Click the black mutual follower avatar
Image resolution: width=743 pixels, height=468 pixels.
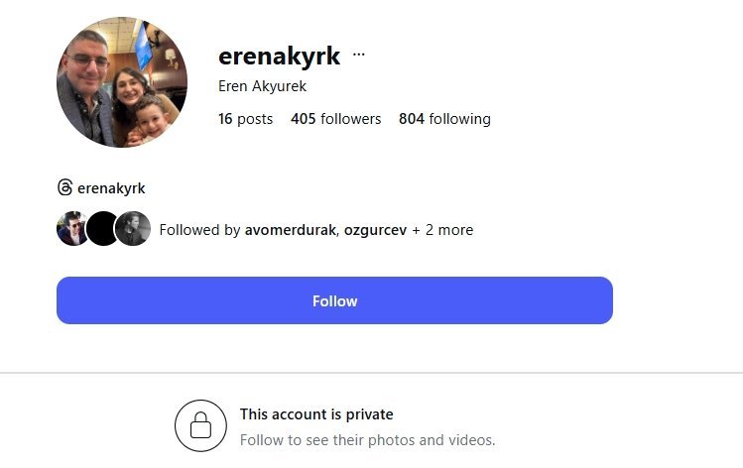[102, 228]
